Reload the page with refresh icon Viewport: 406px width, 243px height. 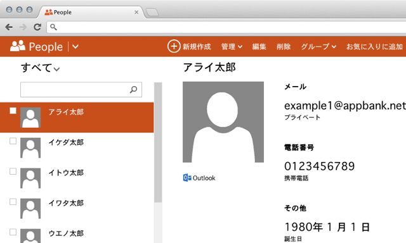[x=37, y=27]
